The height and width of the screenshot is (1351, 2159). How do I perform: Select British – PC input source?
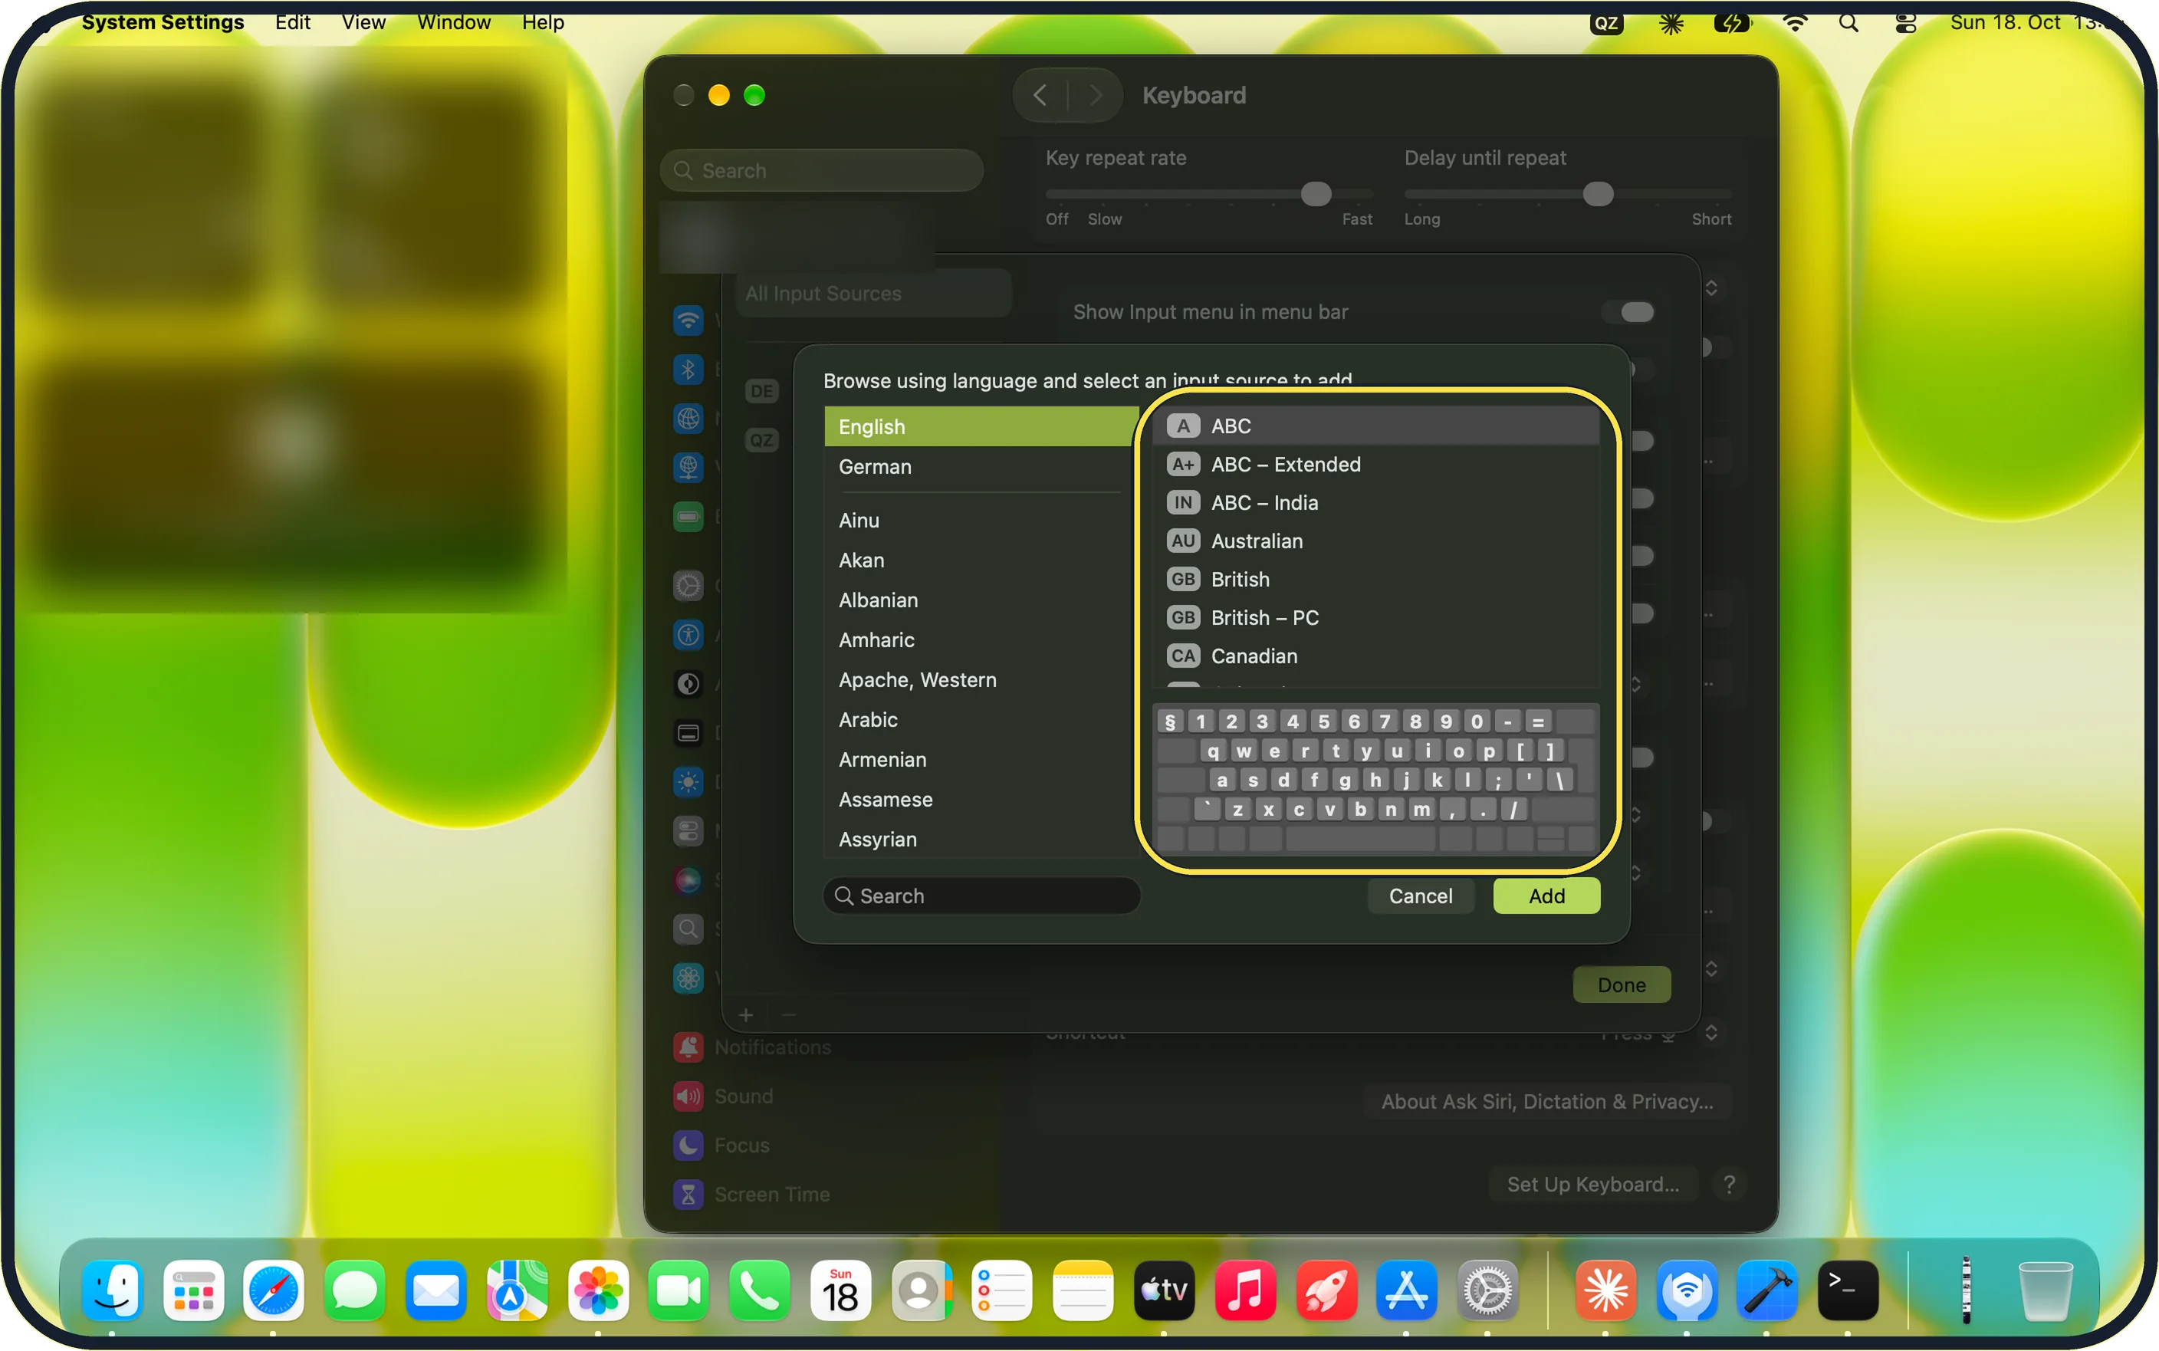[1375, 617]
